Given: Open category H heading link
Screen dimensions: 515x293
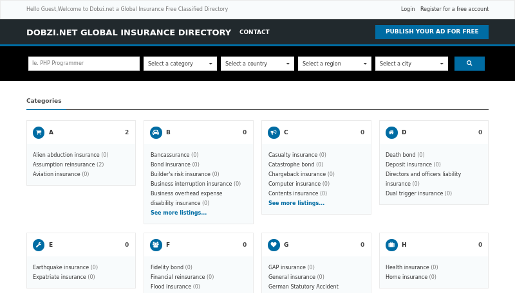Looking at the screenshot, I should pos(404,245).
